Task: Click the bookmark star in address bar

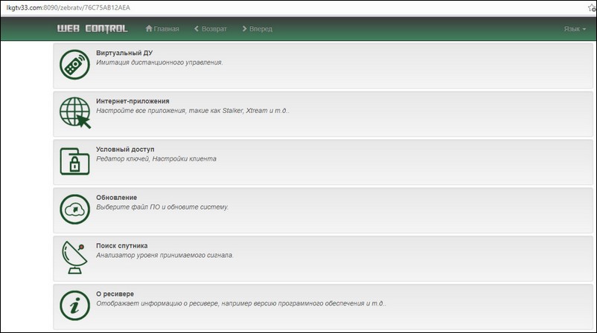Action: click(x=592, y=7)
